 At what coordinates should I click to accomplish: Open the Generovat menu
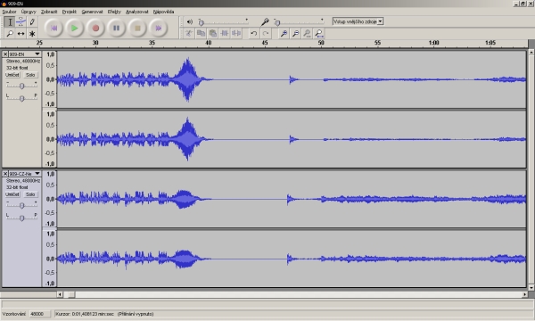tap(92, 12)
